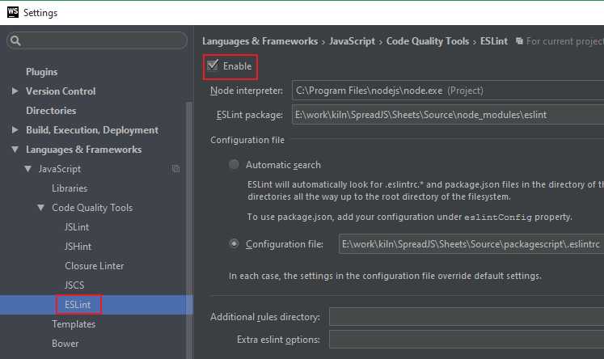
Task: Click the Configuration file section heading
Action: click(247, 140)
